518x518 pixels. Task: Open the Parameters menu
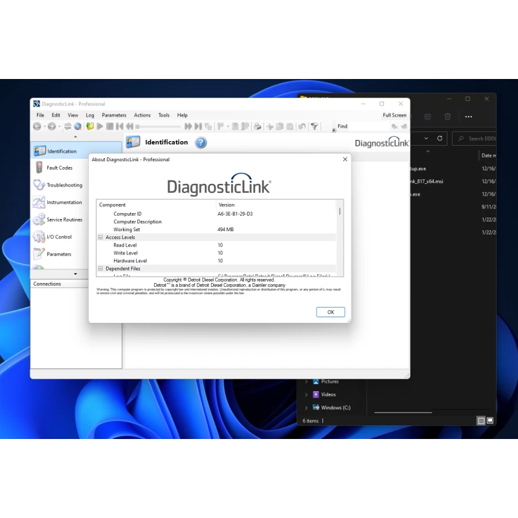coord(114,115)
